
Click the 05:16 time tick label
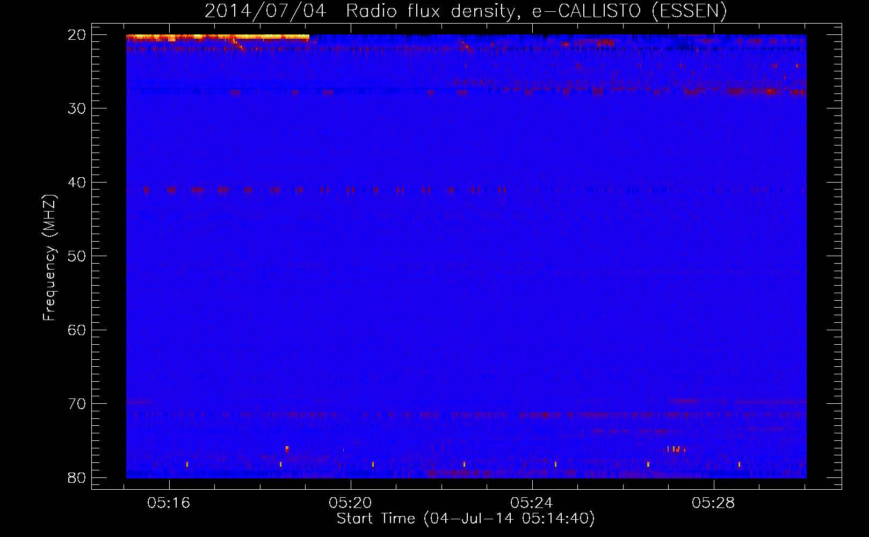click(x=169, y=503)
